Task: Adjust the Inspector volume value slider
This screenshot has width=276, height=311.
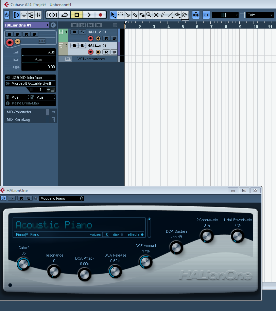Action: [38, 52]
